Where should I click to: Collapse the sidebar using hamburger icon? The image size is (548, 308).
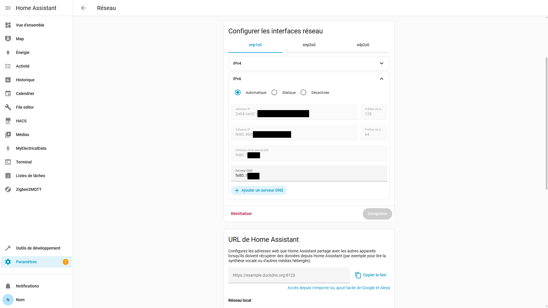click(8, 8)
